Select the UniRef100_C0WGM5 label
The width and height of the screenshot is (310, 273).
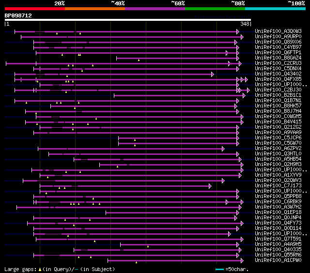tap(278, 117)
